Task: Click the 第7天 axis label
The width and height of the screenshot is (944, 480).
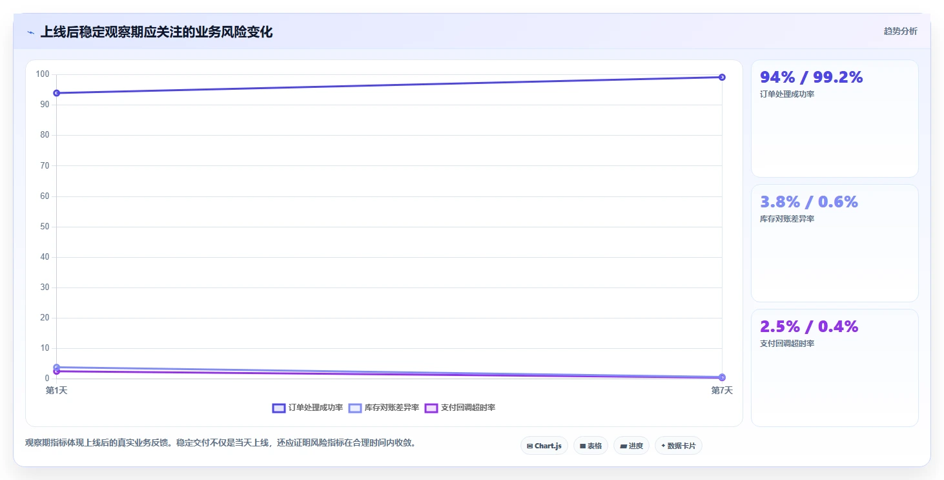Action: point(722,391)
